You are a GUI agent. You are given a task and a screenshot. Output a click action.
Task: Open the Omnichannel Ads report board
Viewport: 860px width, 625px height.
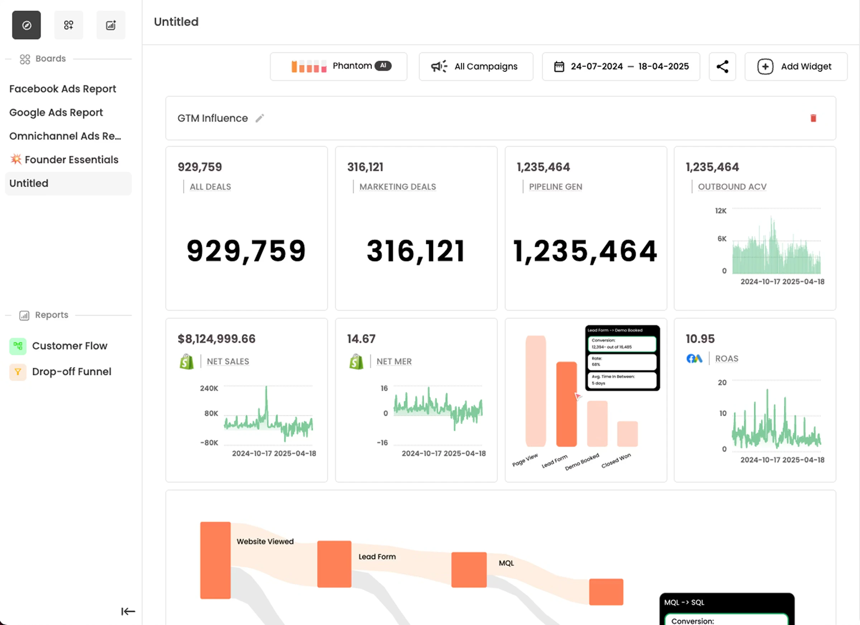point(65,136)
